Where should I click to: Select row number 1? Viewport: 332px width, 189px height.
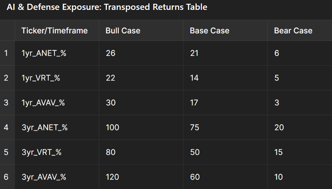point(6,53)
